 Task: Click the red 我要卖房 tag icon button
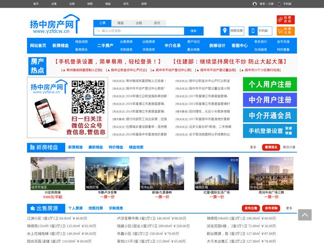pos(286,20)
